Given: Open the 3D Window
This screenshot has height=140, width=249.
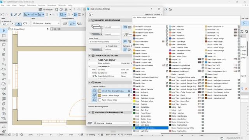Looking at the screenshot, I should [x=46, y=9].
